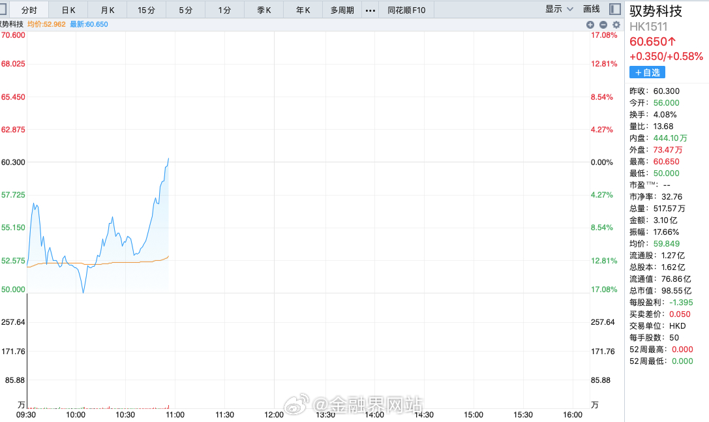Zoom out chart with minus icon

pos(603,24)
